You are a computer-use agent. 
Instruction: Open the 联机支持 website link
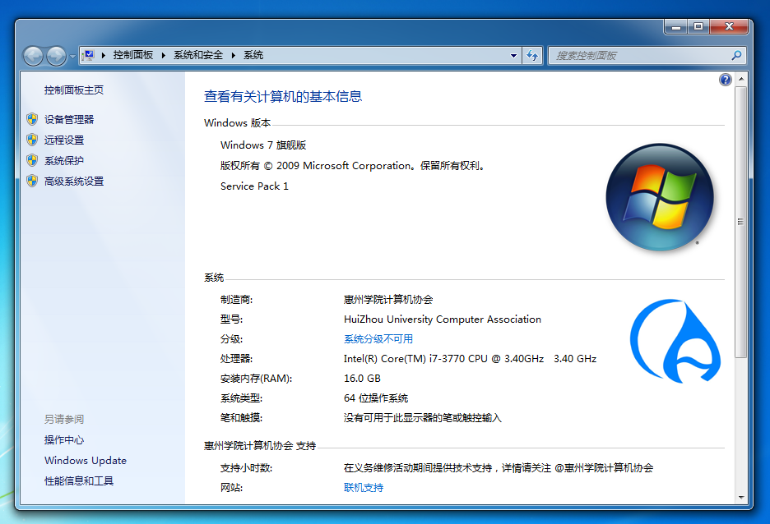click(x=364, y=488)
